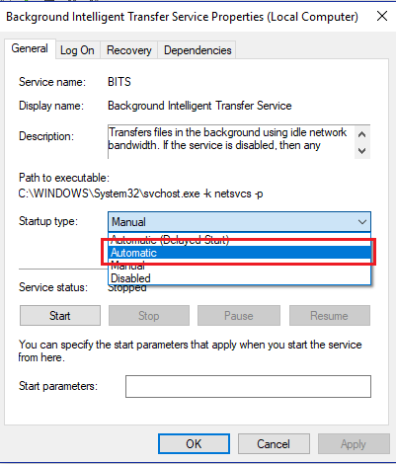Image resolution: width=396 pixels, height=464 pixels.
Task: Click the description scroll down arrow
Action: [x=362, y=151]
